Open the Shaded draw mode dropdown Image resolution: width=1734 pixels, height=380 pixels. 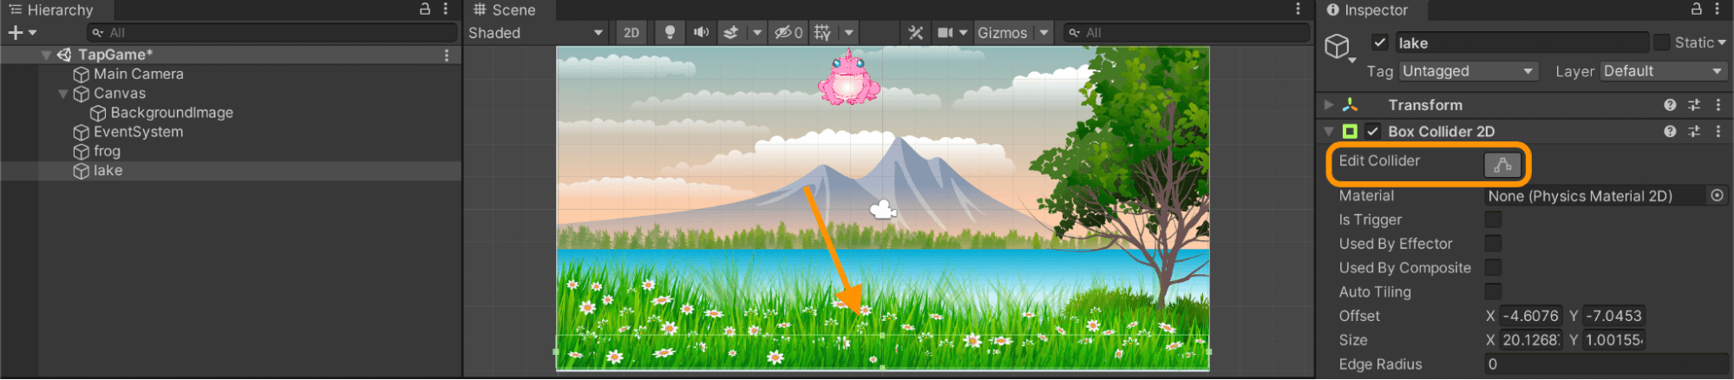click(x=536, y=32)
